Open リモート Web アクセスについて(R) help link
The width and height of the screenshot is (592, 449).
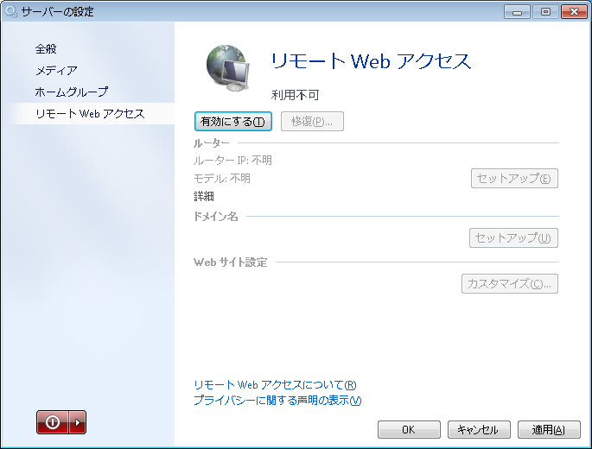pyautogui.click(x=275, y=385)
